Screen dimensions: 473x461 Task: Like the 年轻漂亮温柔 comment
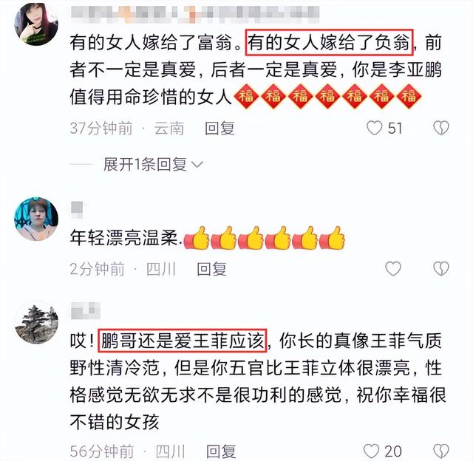click(393, 268)
